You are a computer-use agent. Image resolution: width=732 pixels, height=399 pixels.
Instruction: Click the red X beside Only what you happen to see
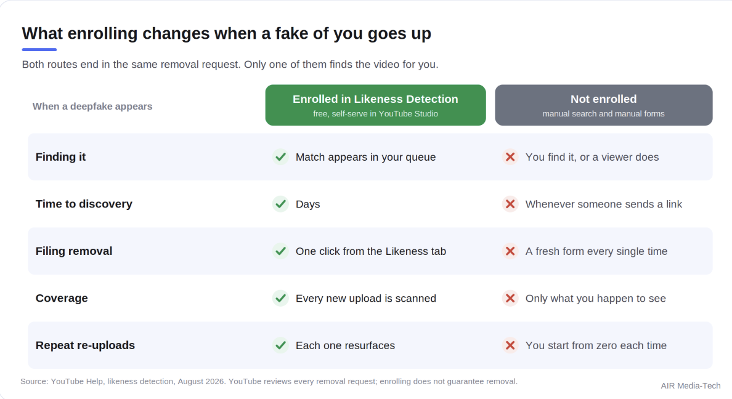coord(510,298)
